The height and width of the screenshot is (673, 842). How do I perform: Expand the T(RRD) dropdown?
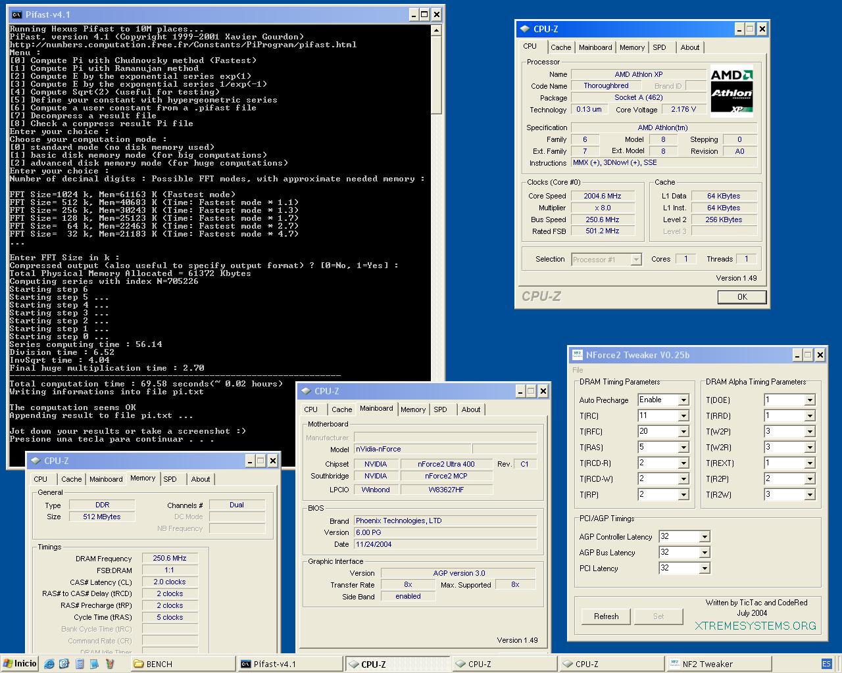[x=810, y=416]
